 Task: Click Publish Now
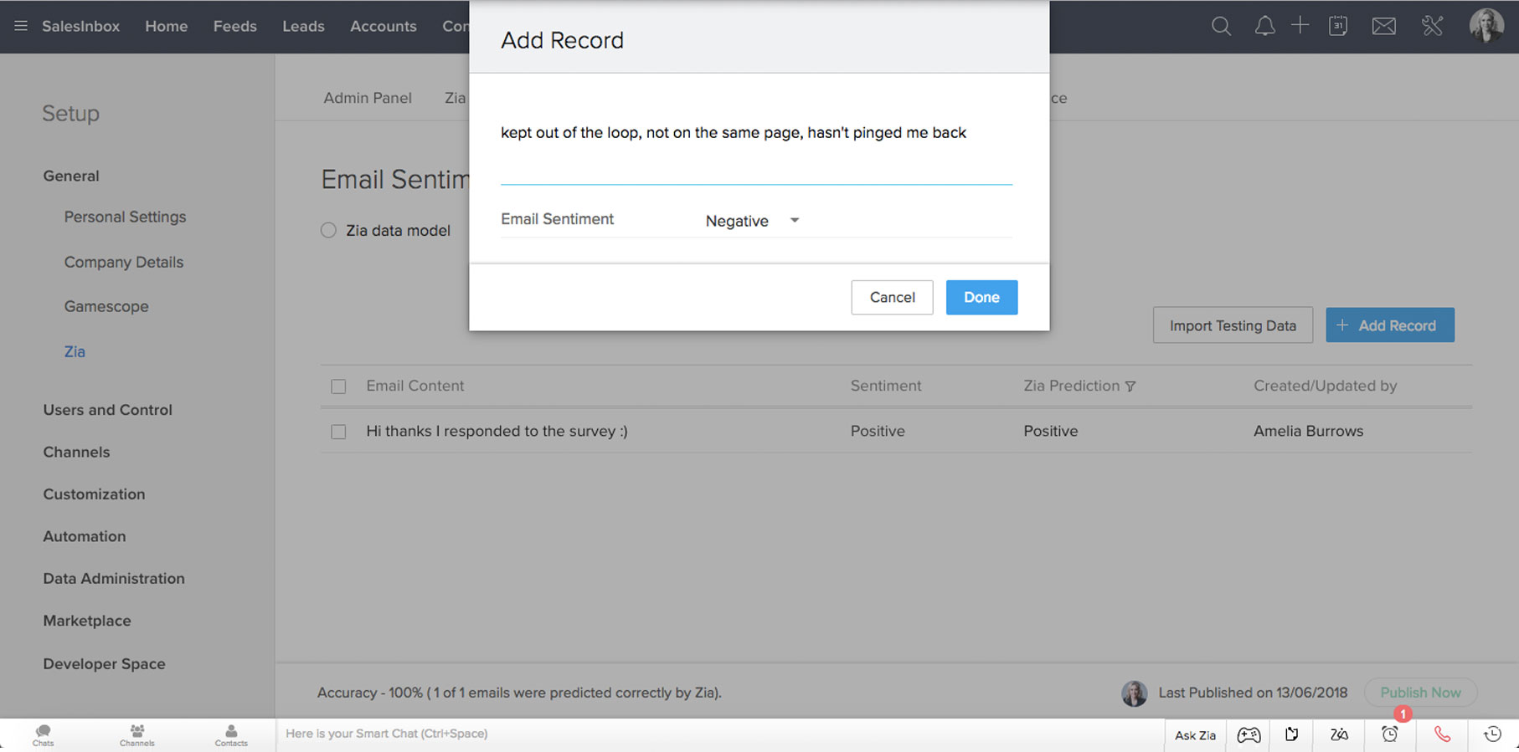click(1420, 693)
